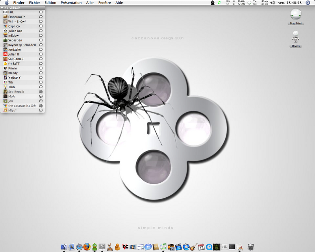Select contact Will – Sn0w* in the list
Image resolution: width=315 pixels, height=252 pixels.
[23, 22]
